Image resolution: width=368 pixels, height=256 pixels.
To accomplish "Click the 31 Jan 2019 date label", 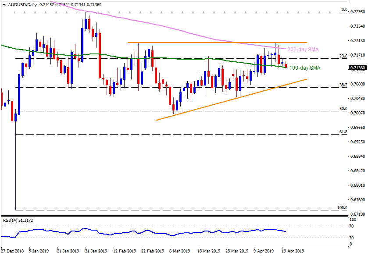I will click(96, 252).
